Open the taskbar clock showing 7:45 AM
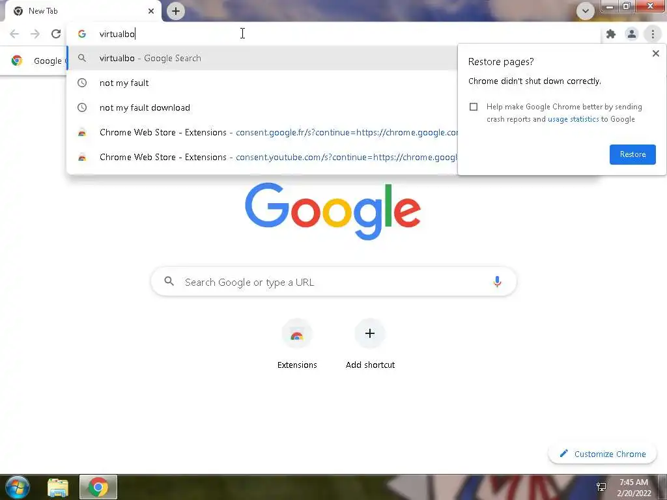The width and height of the screenshot is (667, 500). 634,487
